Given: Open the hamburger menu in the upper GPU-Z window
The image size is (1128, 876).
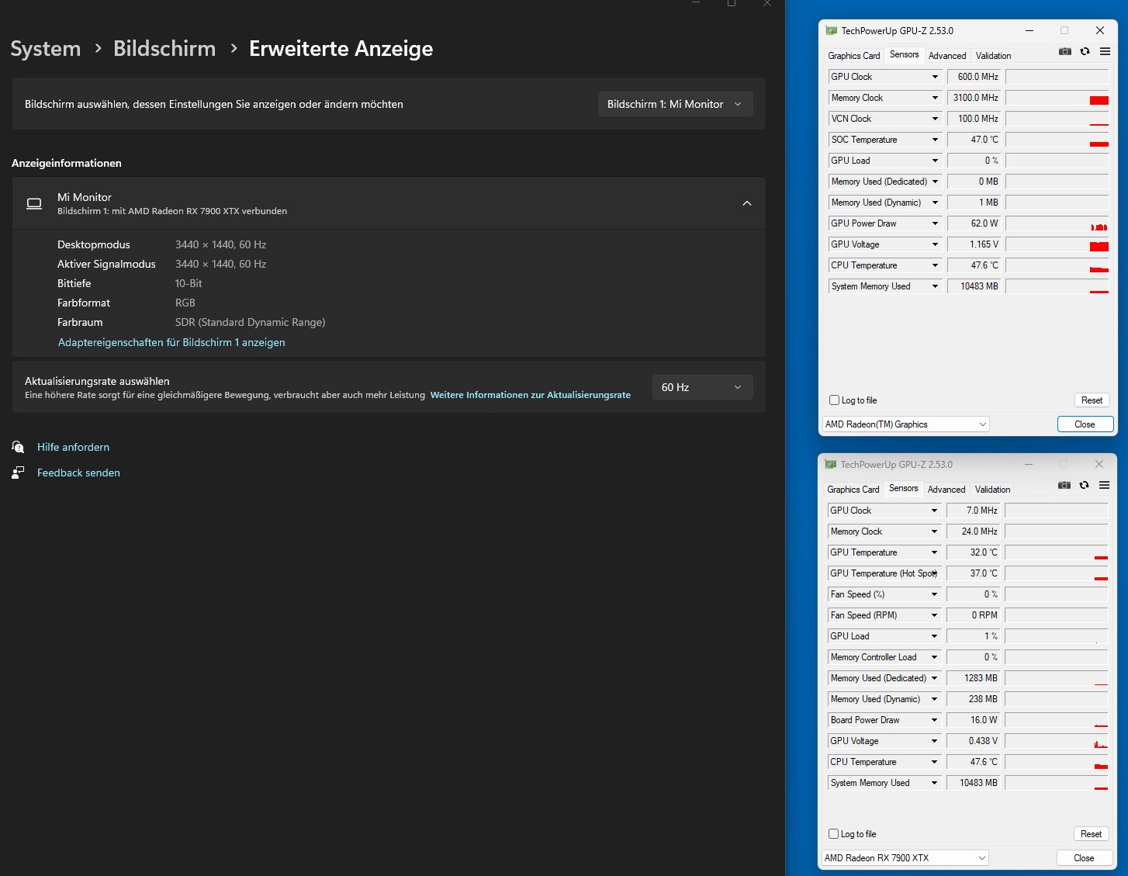Looking at the screenshot, I should click(x=1105, y=51).
